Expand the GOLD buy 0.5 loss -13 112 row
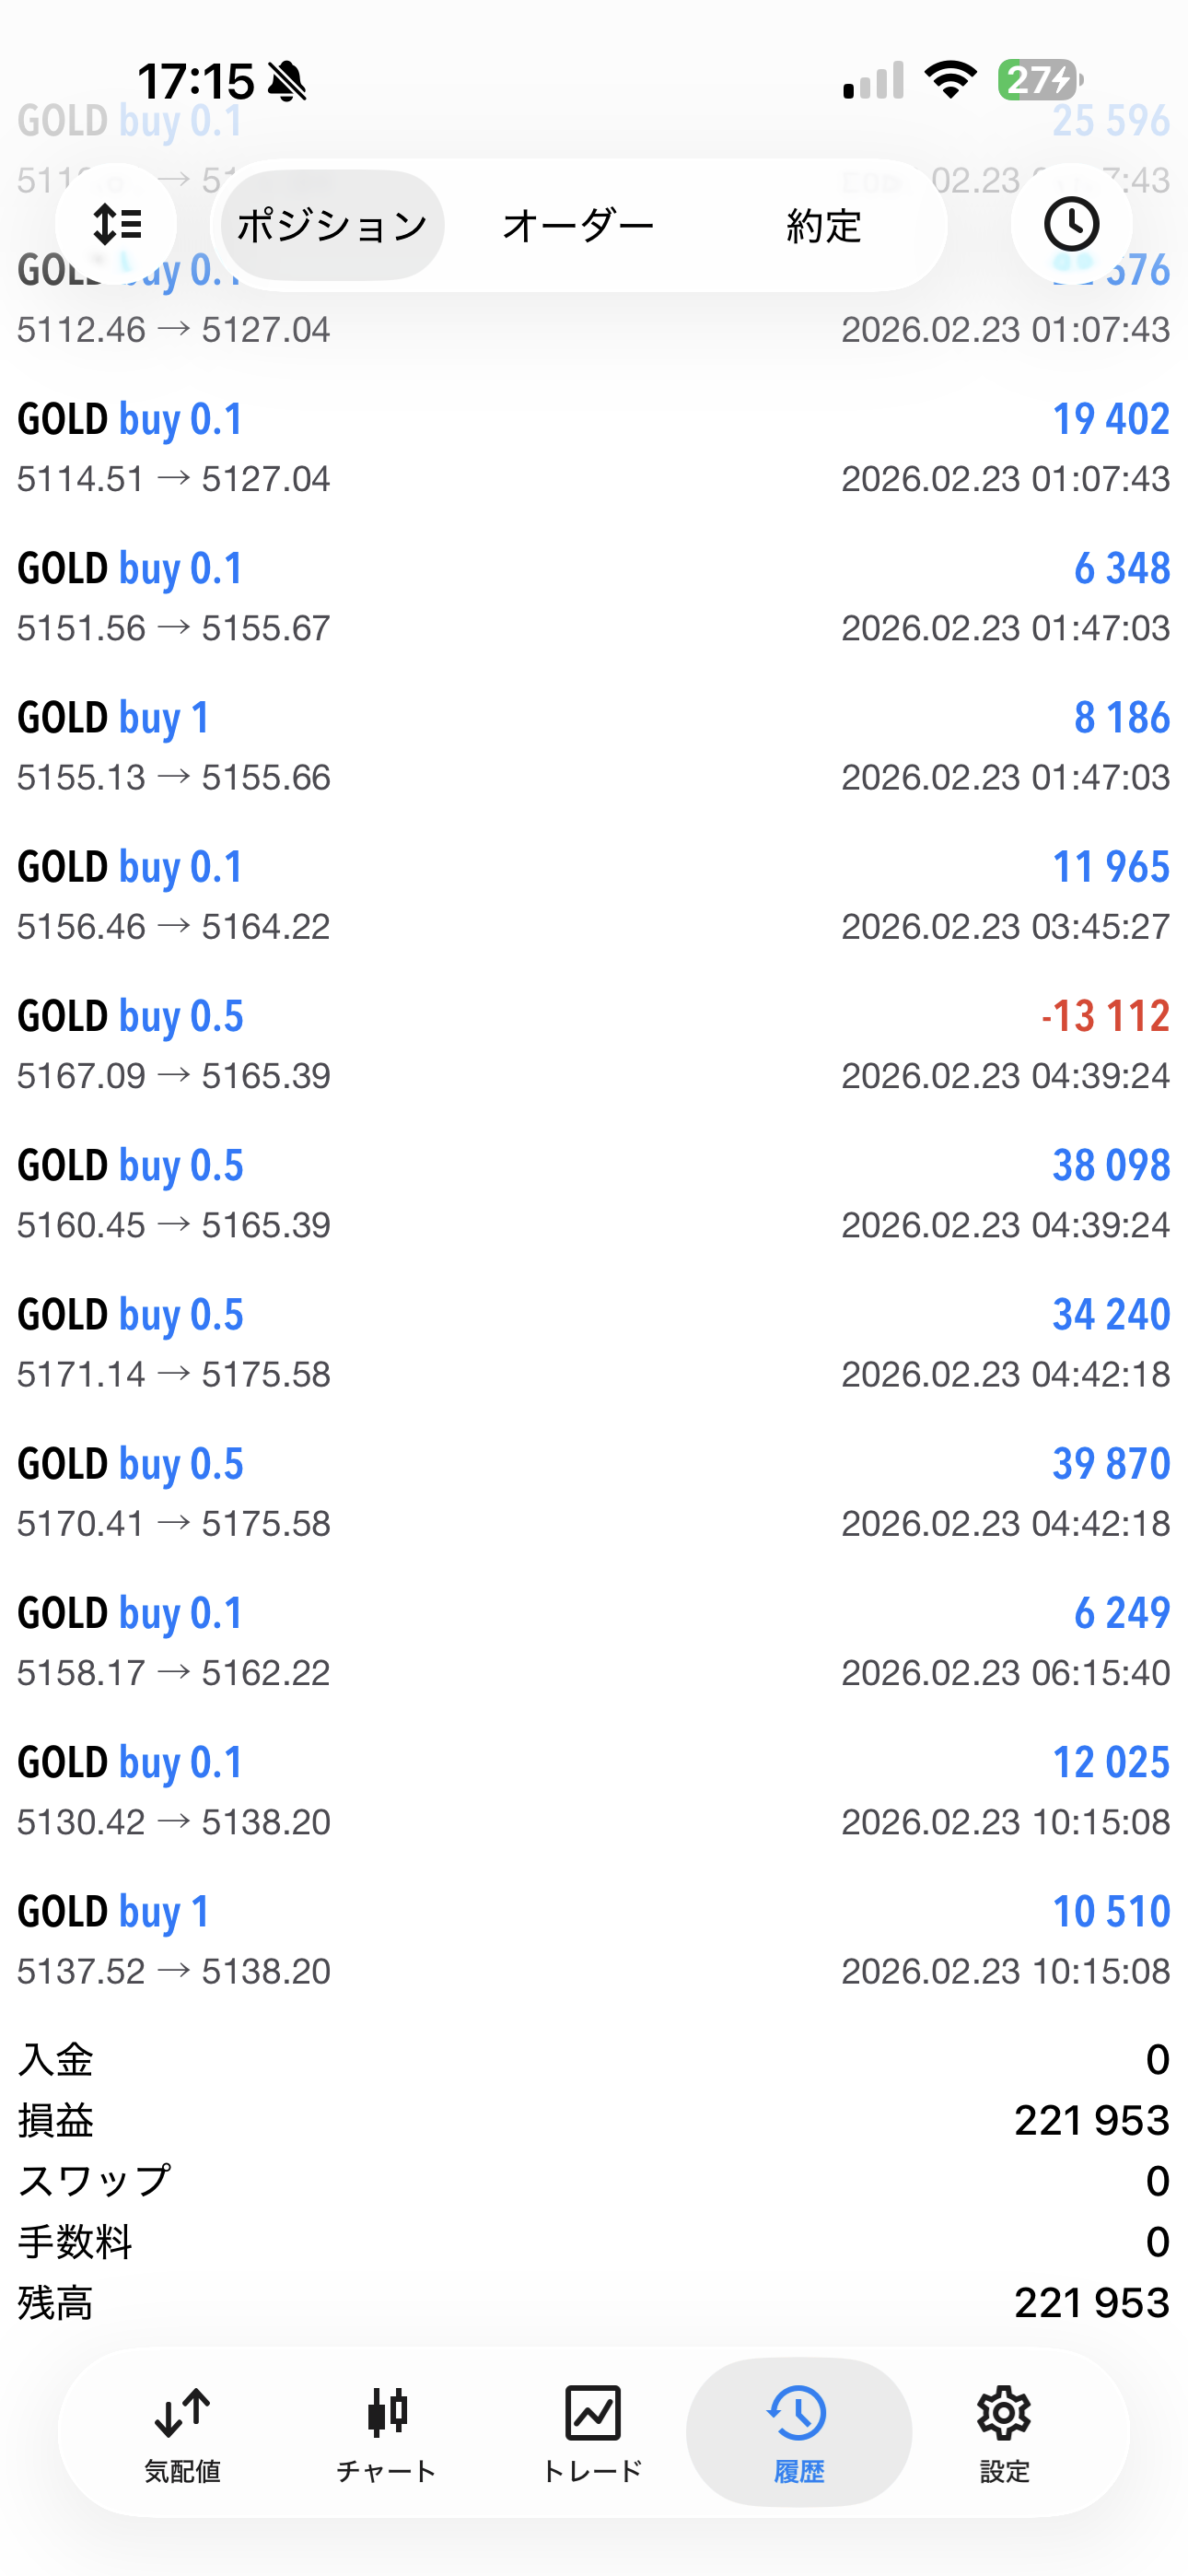This screenshot has height=2576, width=1188. [x=594, y=1045]
